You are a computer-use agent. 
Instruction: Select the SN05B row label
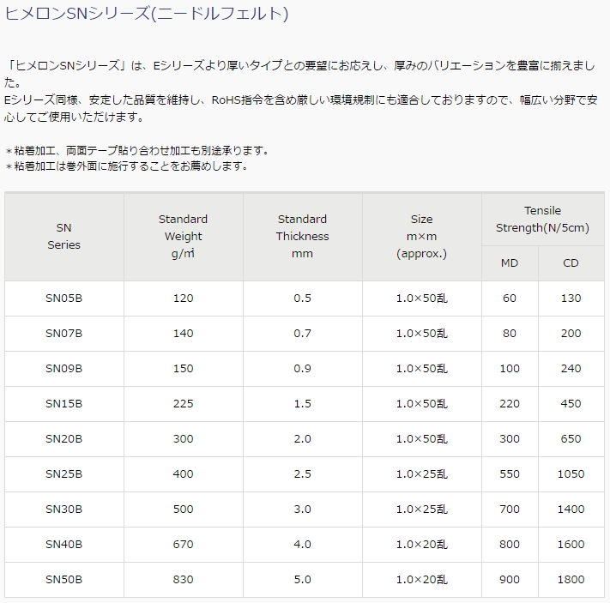click(63, 298)
